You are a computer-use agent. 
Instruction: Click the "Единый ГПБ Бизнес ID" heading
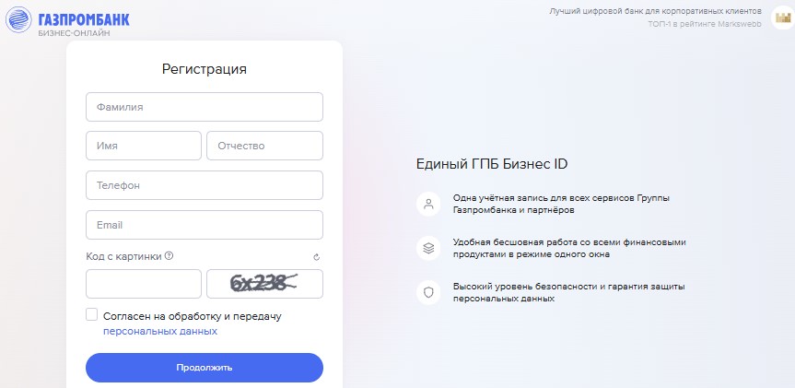tap(492, 164)
